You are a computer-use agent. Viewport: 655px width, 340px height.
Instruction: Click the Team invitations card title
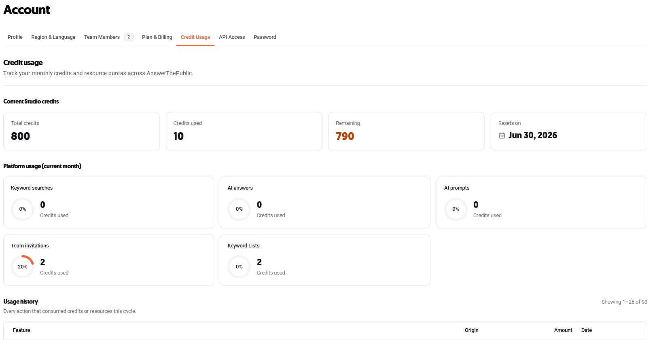[x=30, y=246]
